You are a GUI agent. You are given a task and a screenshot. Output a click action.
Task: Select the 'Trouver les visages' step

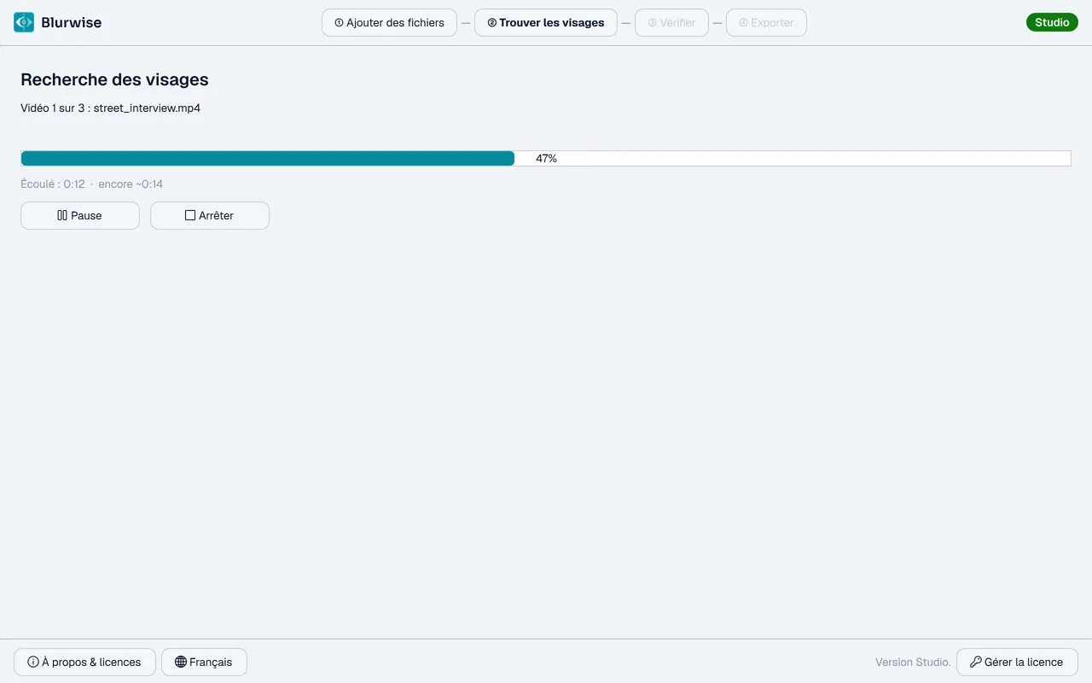click(546, 23)
